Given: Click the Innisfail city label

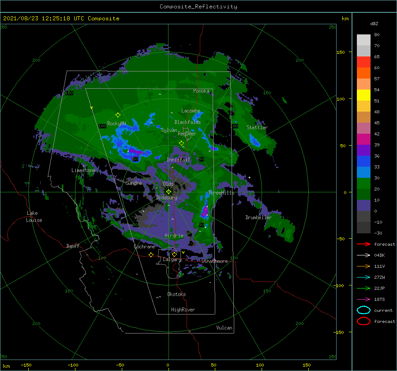Looking at the screenshot, I should [x=179, y=160].
